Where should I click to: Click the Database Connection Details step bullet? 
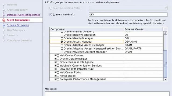coord(4,15)
